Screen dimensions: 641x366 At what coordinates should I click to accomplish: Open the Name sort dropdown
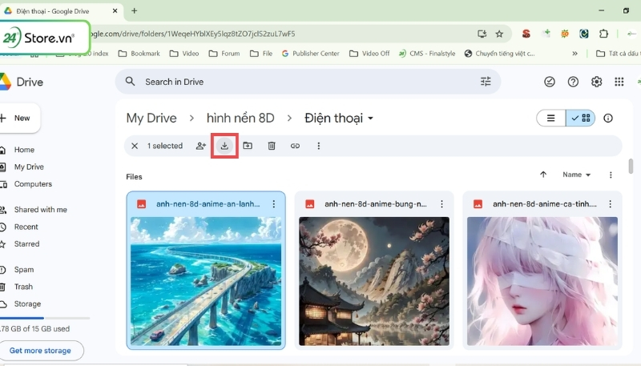(576, 175)
